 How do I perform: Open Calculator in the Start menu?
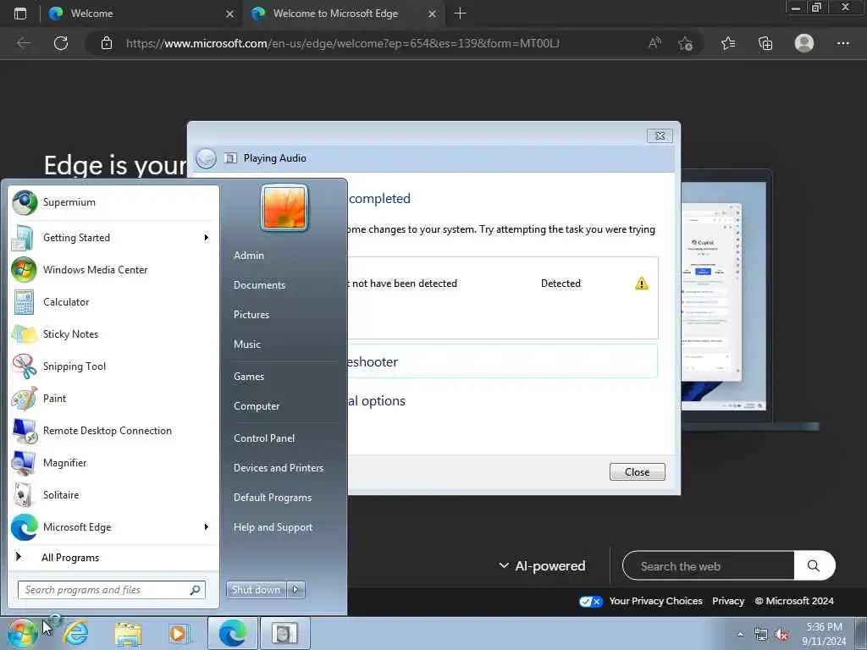click(x=113, y=302)
